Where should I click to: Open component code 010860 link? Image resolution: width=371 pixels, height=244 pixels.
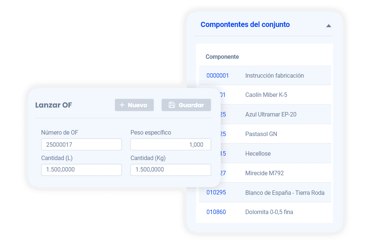click(x=216, y=212)
